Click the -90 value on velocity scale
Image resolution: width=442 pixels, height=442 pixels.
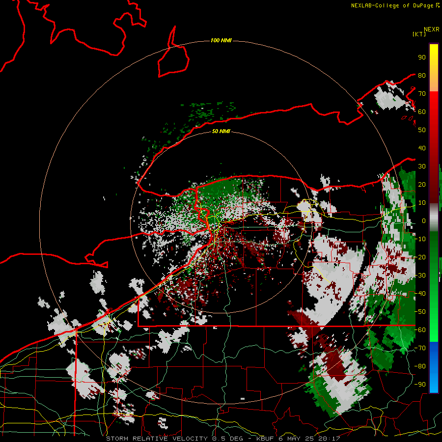point(420,385)
